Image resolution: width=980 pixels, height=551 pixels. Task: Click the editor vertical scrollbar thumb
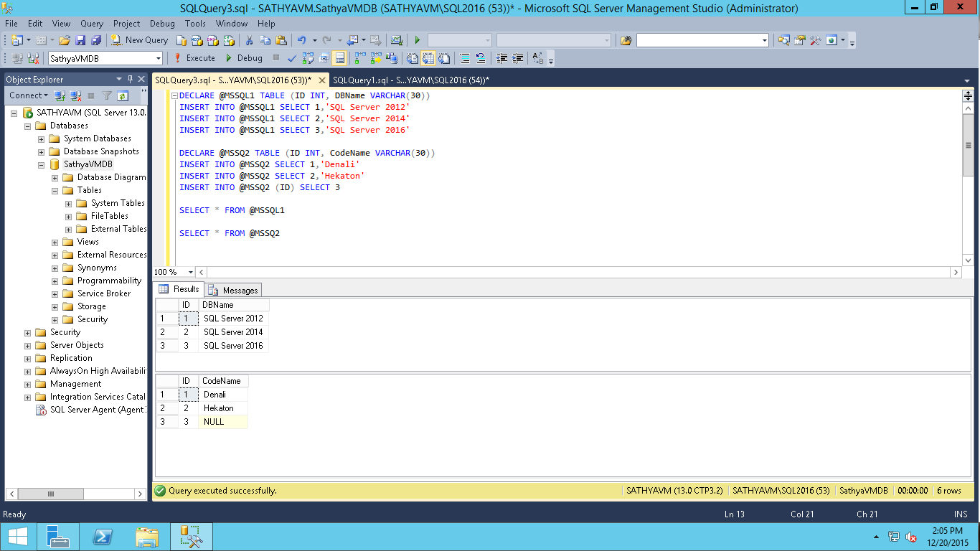coord(968,145)
